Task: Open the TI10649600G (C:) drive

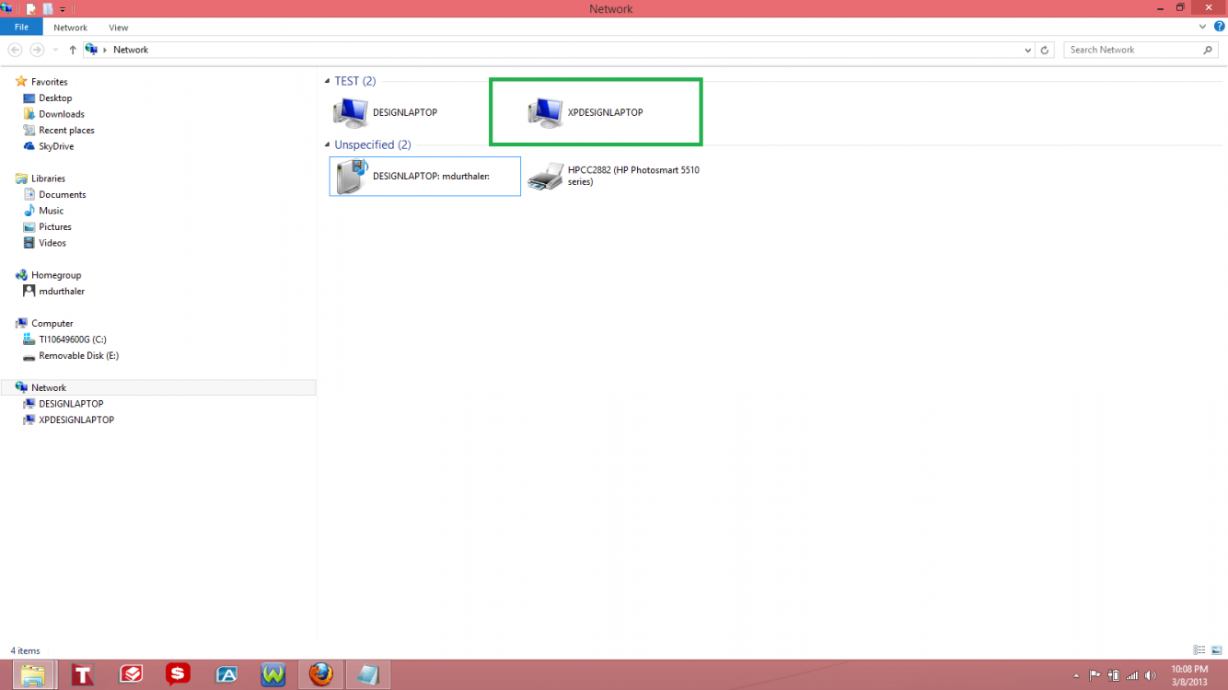Action: tap(73, 339)
